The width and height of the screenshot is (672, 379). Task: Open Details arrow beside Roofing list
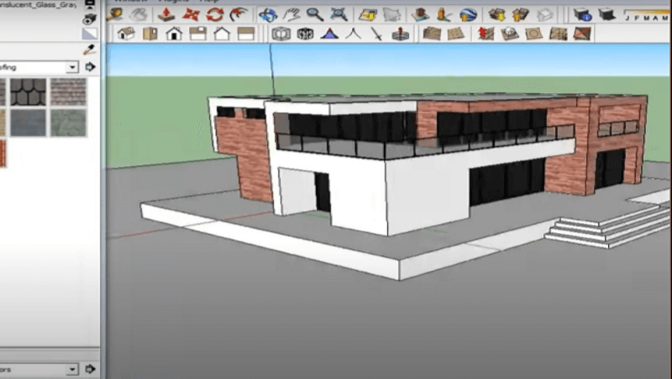click(x=91, y=67)
